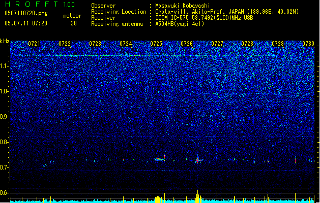Viewport: 320px width, 203px height.
Task: Click the 0728 time marker
Action: pyautogui.click(x=247, y=44)
